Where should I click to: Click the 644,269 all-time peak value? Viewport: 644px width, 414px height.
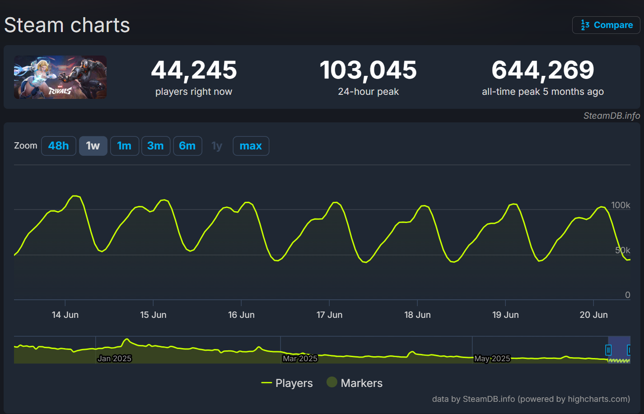(x=543, y=70)
